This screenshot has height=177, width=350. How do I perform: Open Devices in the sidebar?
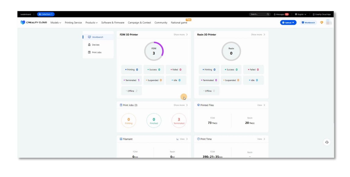point(96,45)
